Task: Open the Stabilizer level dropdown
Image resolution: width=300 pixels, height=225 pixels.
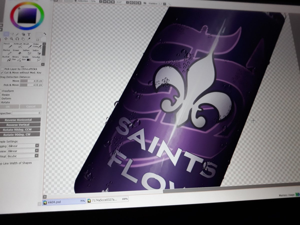Action: tap(164, 4)
